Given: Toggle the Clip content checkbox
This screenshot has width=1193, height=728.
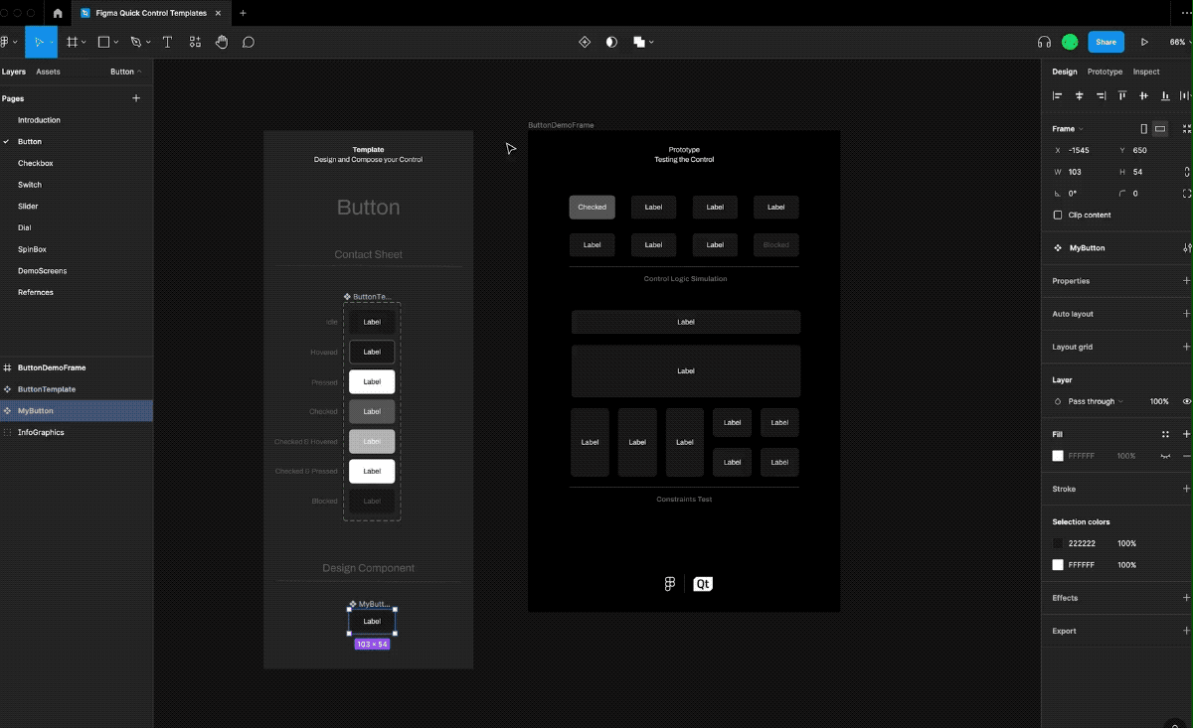Looking at the screenshot, I should coord(1058,215).
